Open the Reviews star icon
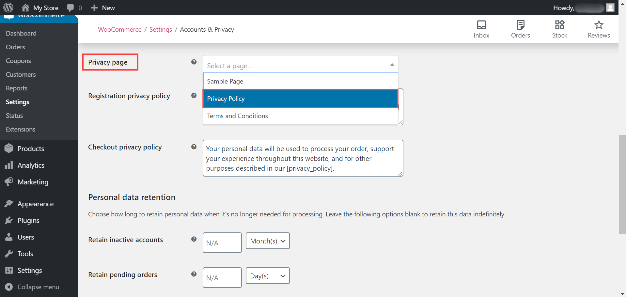Screen dimensions: 626x297 599,25
